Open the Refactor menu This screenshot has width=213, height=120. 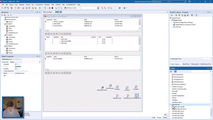tap(22, 5)
